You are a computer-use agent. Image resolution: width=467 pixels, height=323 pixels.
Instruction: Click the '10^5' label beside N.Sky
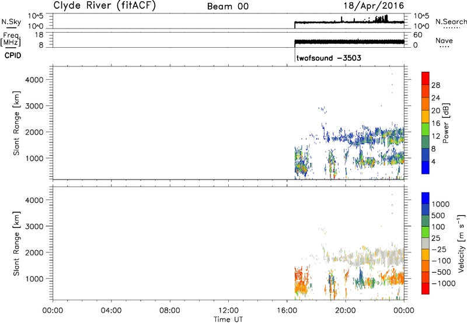pyautogui.click(x=36, y=16)
